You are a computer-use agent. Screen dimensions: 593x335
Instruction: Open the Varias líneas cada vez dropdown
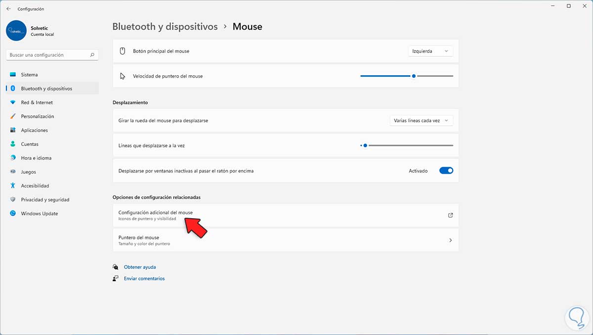(x=421, y=120)
